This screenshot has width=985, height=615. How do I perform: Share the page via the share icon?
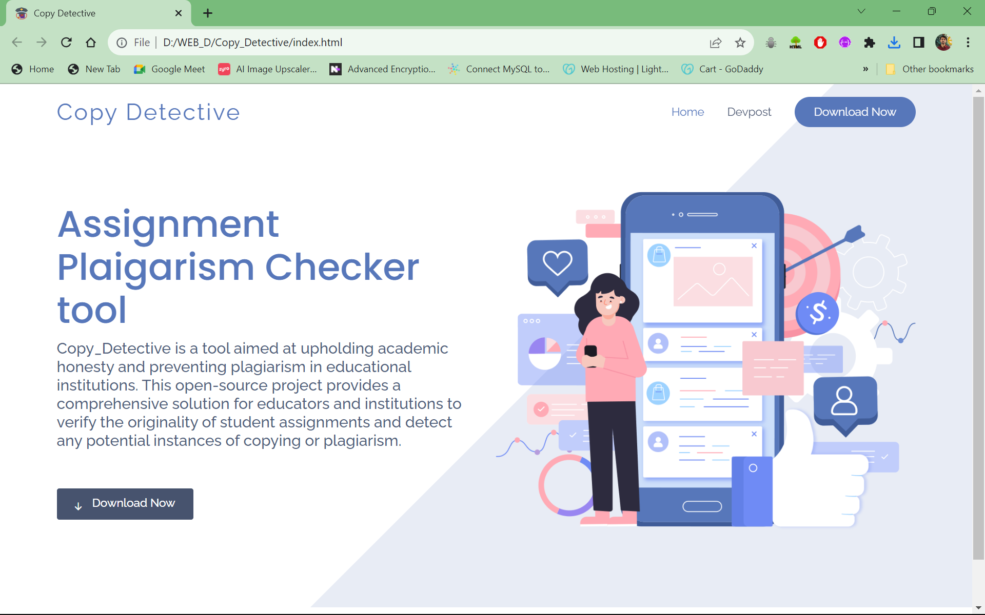coord(716,43)
